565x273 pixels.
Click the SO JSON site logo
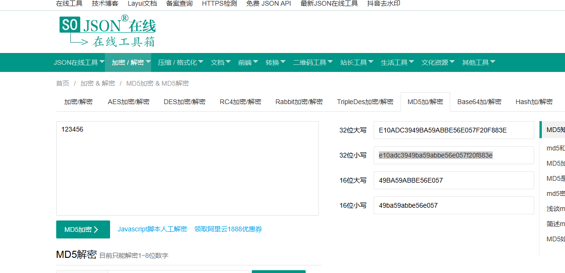pos(107,31)
